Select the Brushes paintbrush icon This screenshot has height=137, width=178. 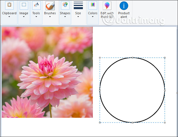[50, 6]
